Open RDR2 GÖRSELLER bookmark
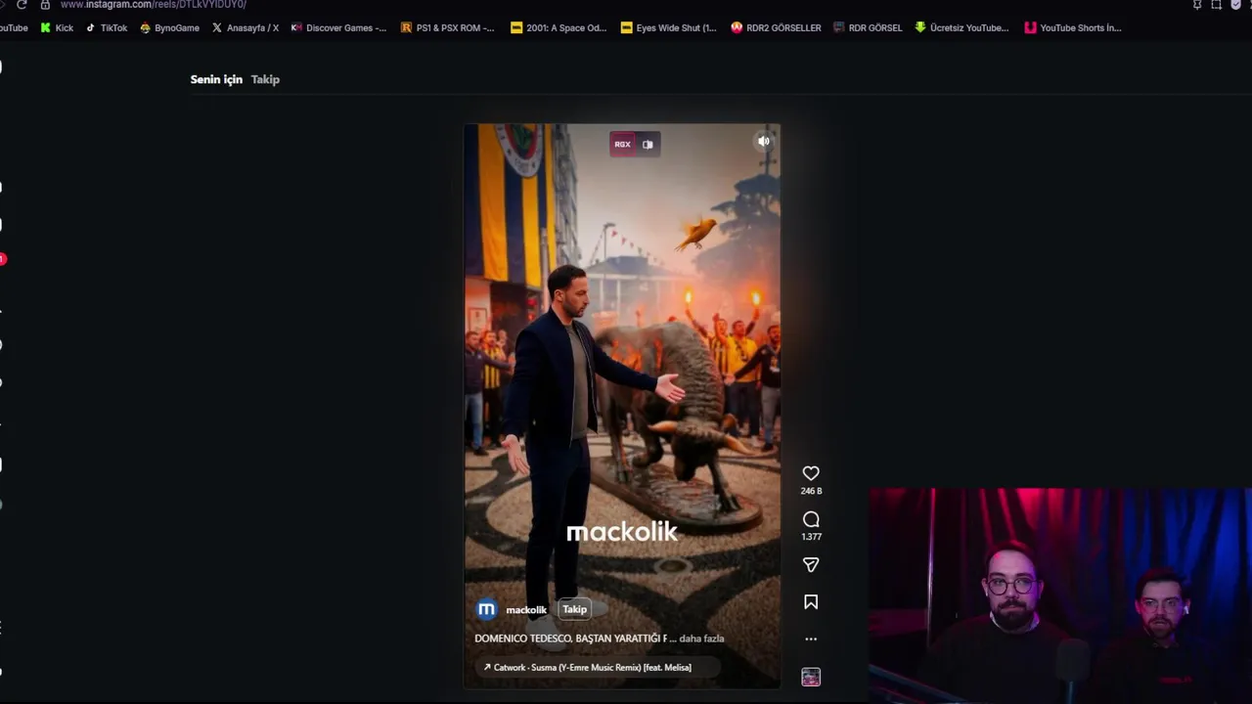The width and height of the screenshot is (1252, 704). click(x=776, y=27)
